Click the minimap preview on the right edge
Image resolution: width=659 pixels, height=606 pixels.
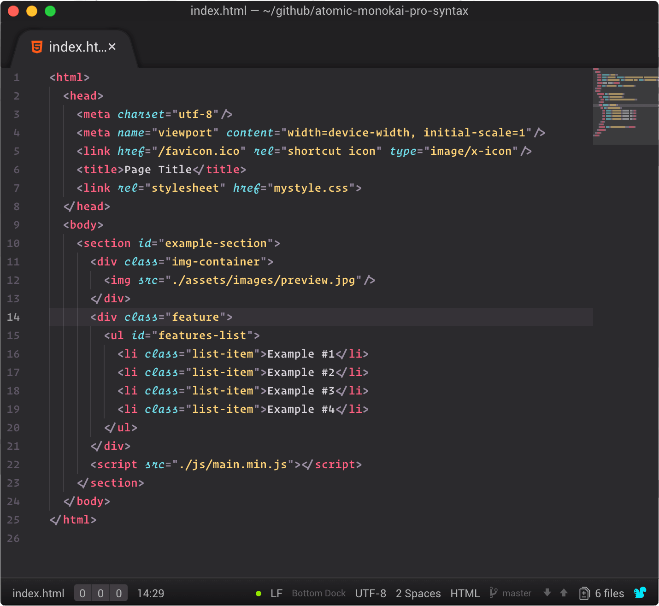[x=625, y=106]
